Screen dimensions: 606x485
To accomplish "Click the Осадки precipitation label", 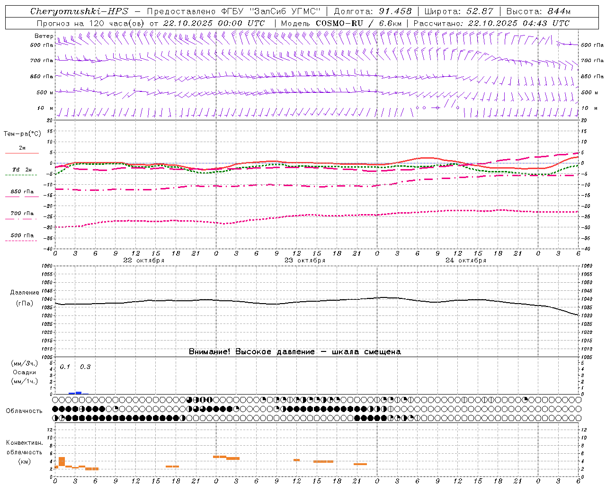I will coord(25,372).
